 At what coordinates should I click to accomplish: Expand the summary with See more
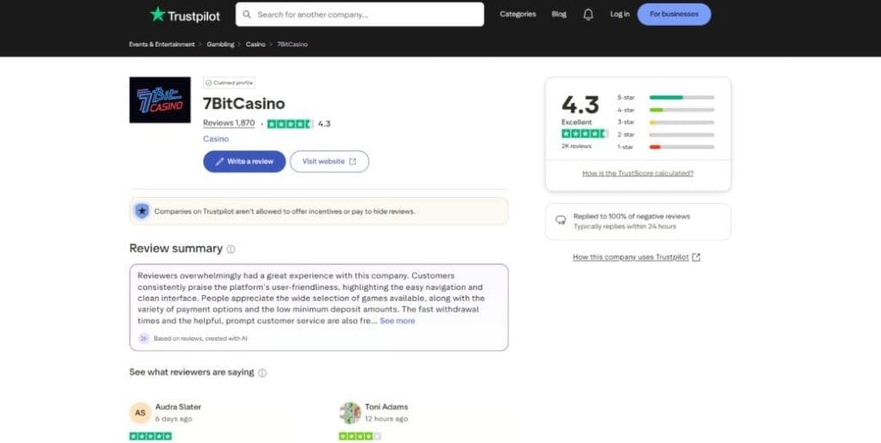(397, 321)
